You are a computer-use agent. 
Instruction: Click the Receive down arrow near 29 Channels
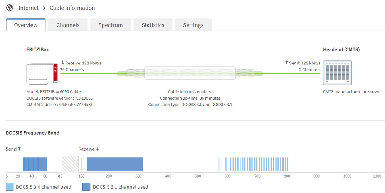tap(62, 63)
